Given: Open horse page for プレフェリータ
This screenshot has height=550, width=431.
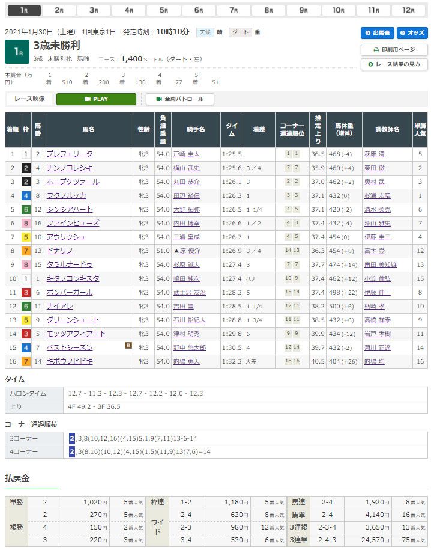Looking at the screenshot, I should (x=70, y=154).
